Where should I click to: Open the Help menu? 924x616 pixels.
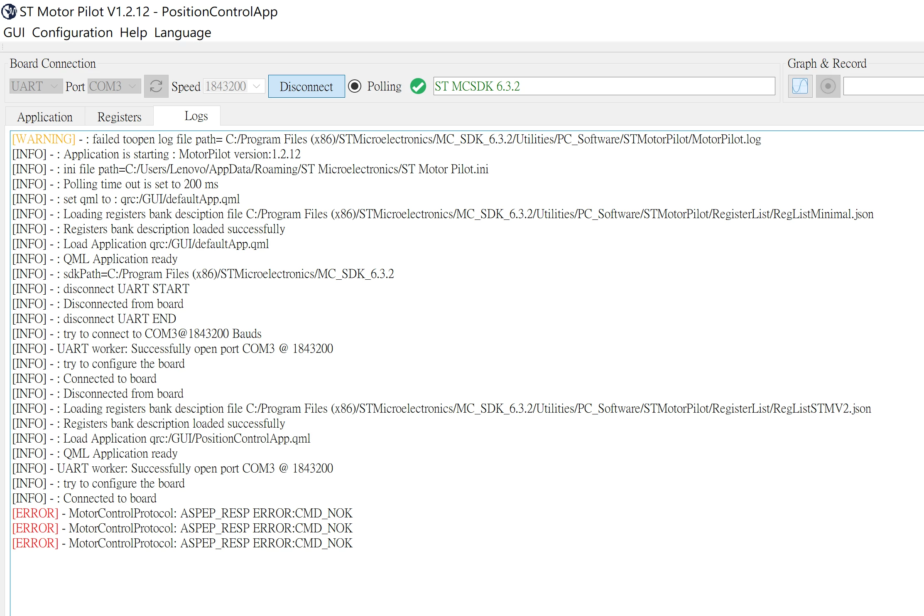click(x=133, y=32)
